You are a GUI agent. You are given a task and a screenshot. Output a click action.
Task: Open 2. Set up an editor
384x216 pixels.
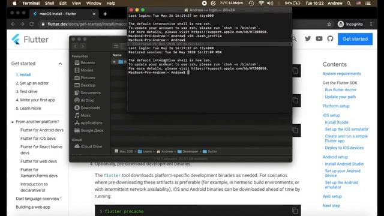coord(32,83)
